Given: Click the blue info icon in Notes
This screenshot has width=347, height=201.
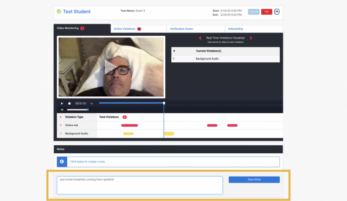Looking at the screenshot, I should pyautogui.click(x=62, y=161).
